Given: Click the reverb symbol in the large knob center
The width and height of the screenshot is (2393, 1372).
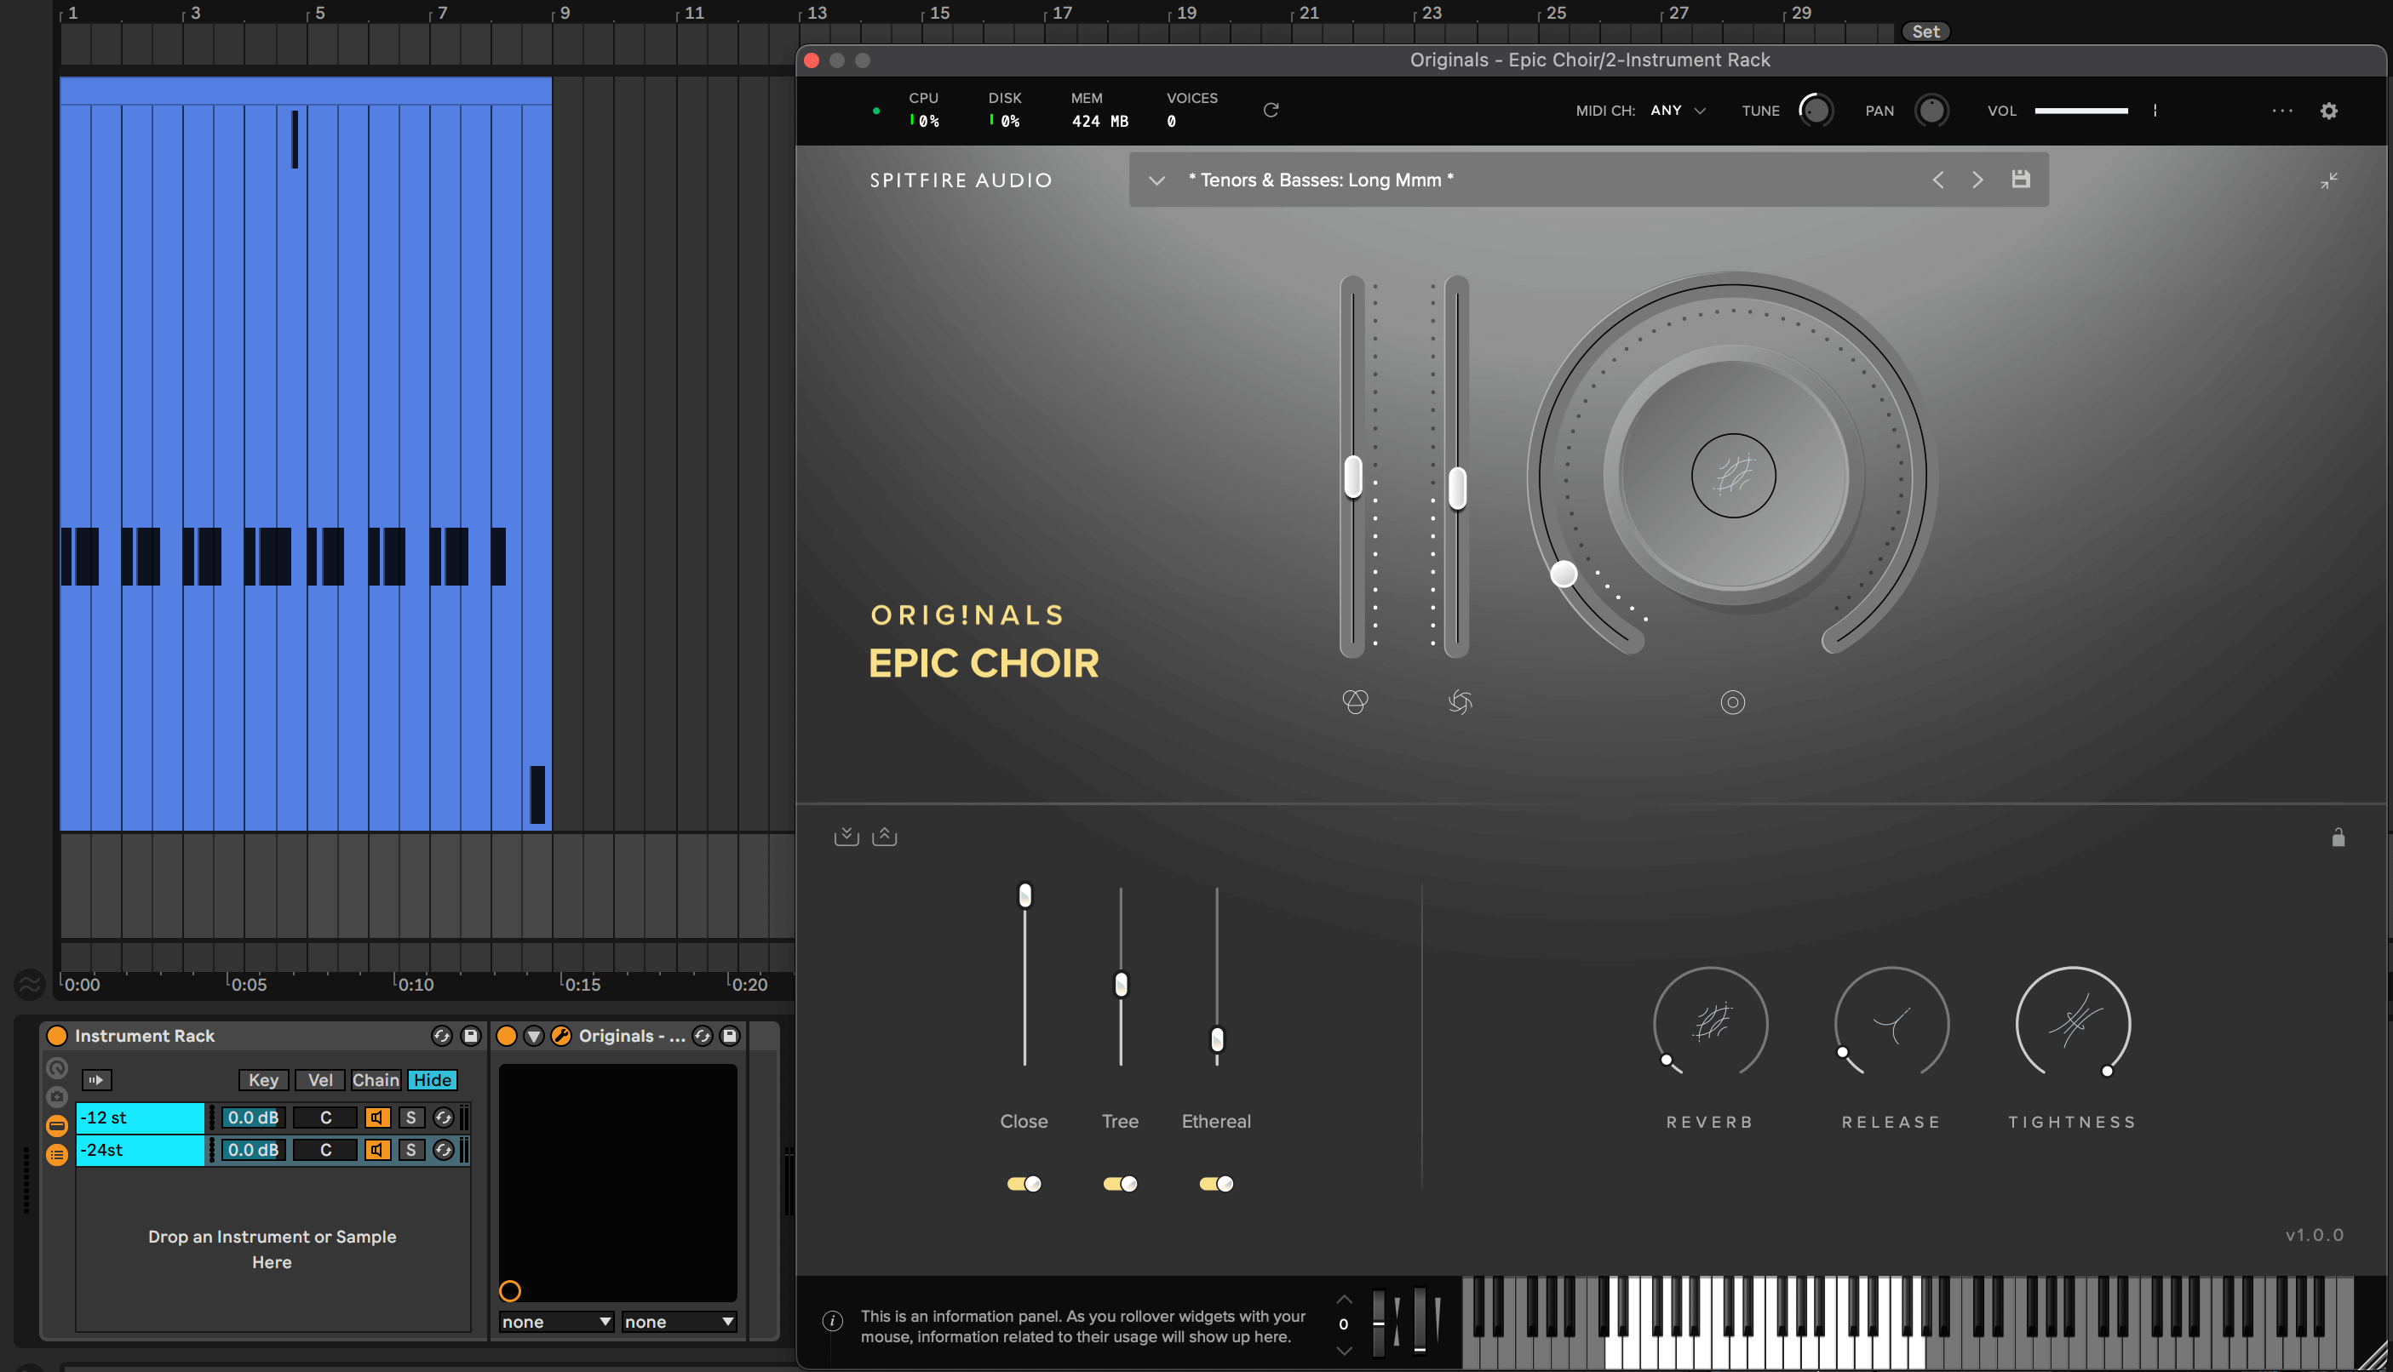Looking at the screenshot, I should pyautogui.click(x=1733, y=475).
